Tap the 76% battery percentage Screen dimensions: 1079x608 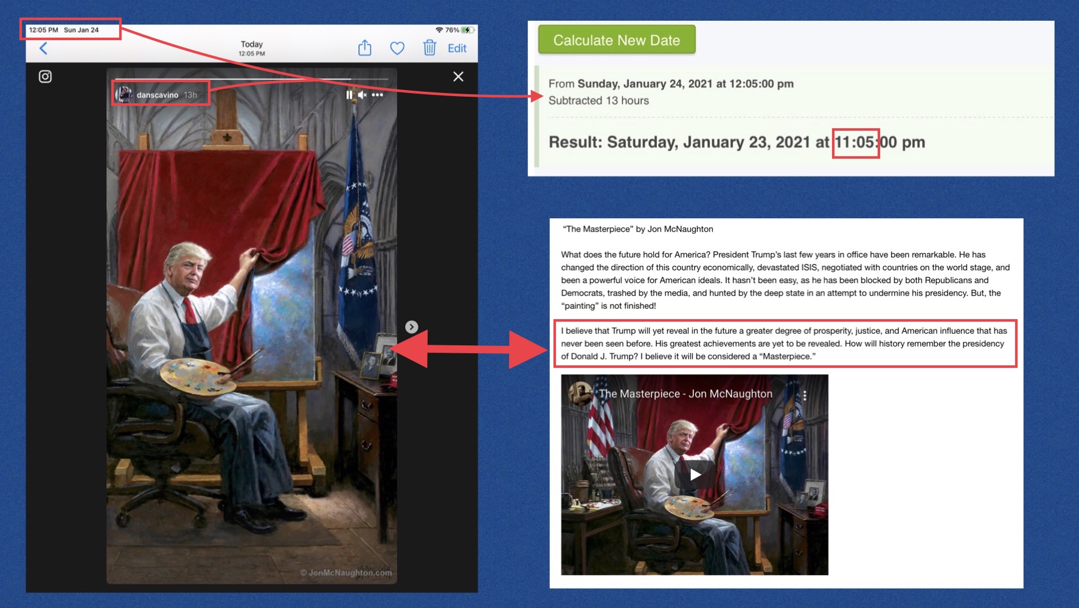point(452,30)
